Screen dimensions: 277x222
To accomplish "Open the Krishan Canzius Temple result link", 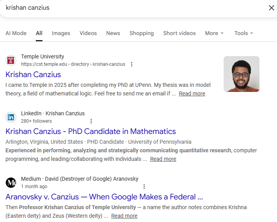I will point(33,74).
